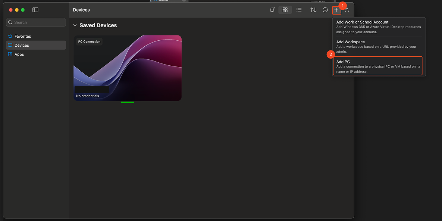Click the search magnifier icon
Image resolution: width=442 pixels, height=221 pixels.
[x=10, y=22]
